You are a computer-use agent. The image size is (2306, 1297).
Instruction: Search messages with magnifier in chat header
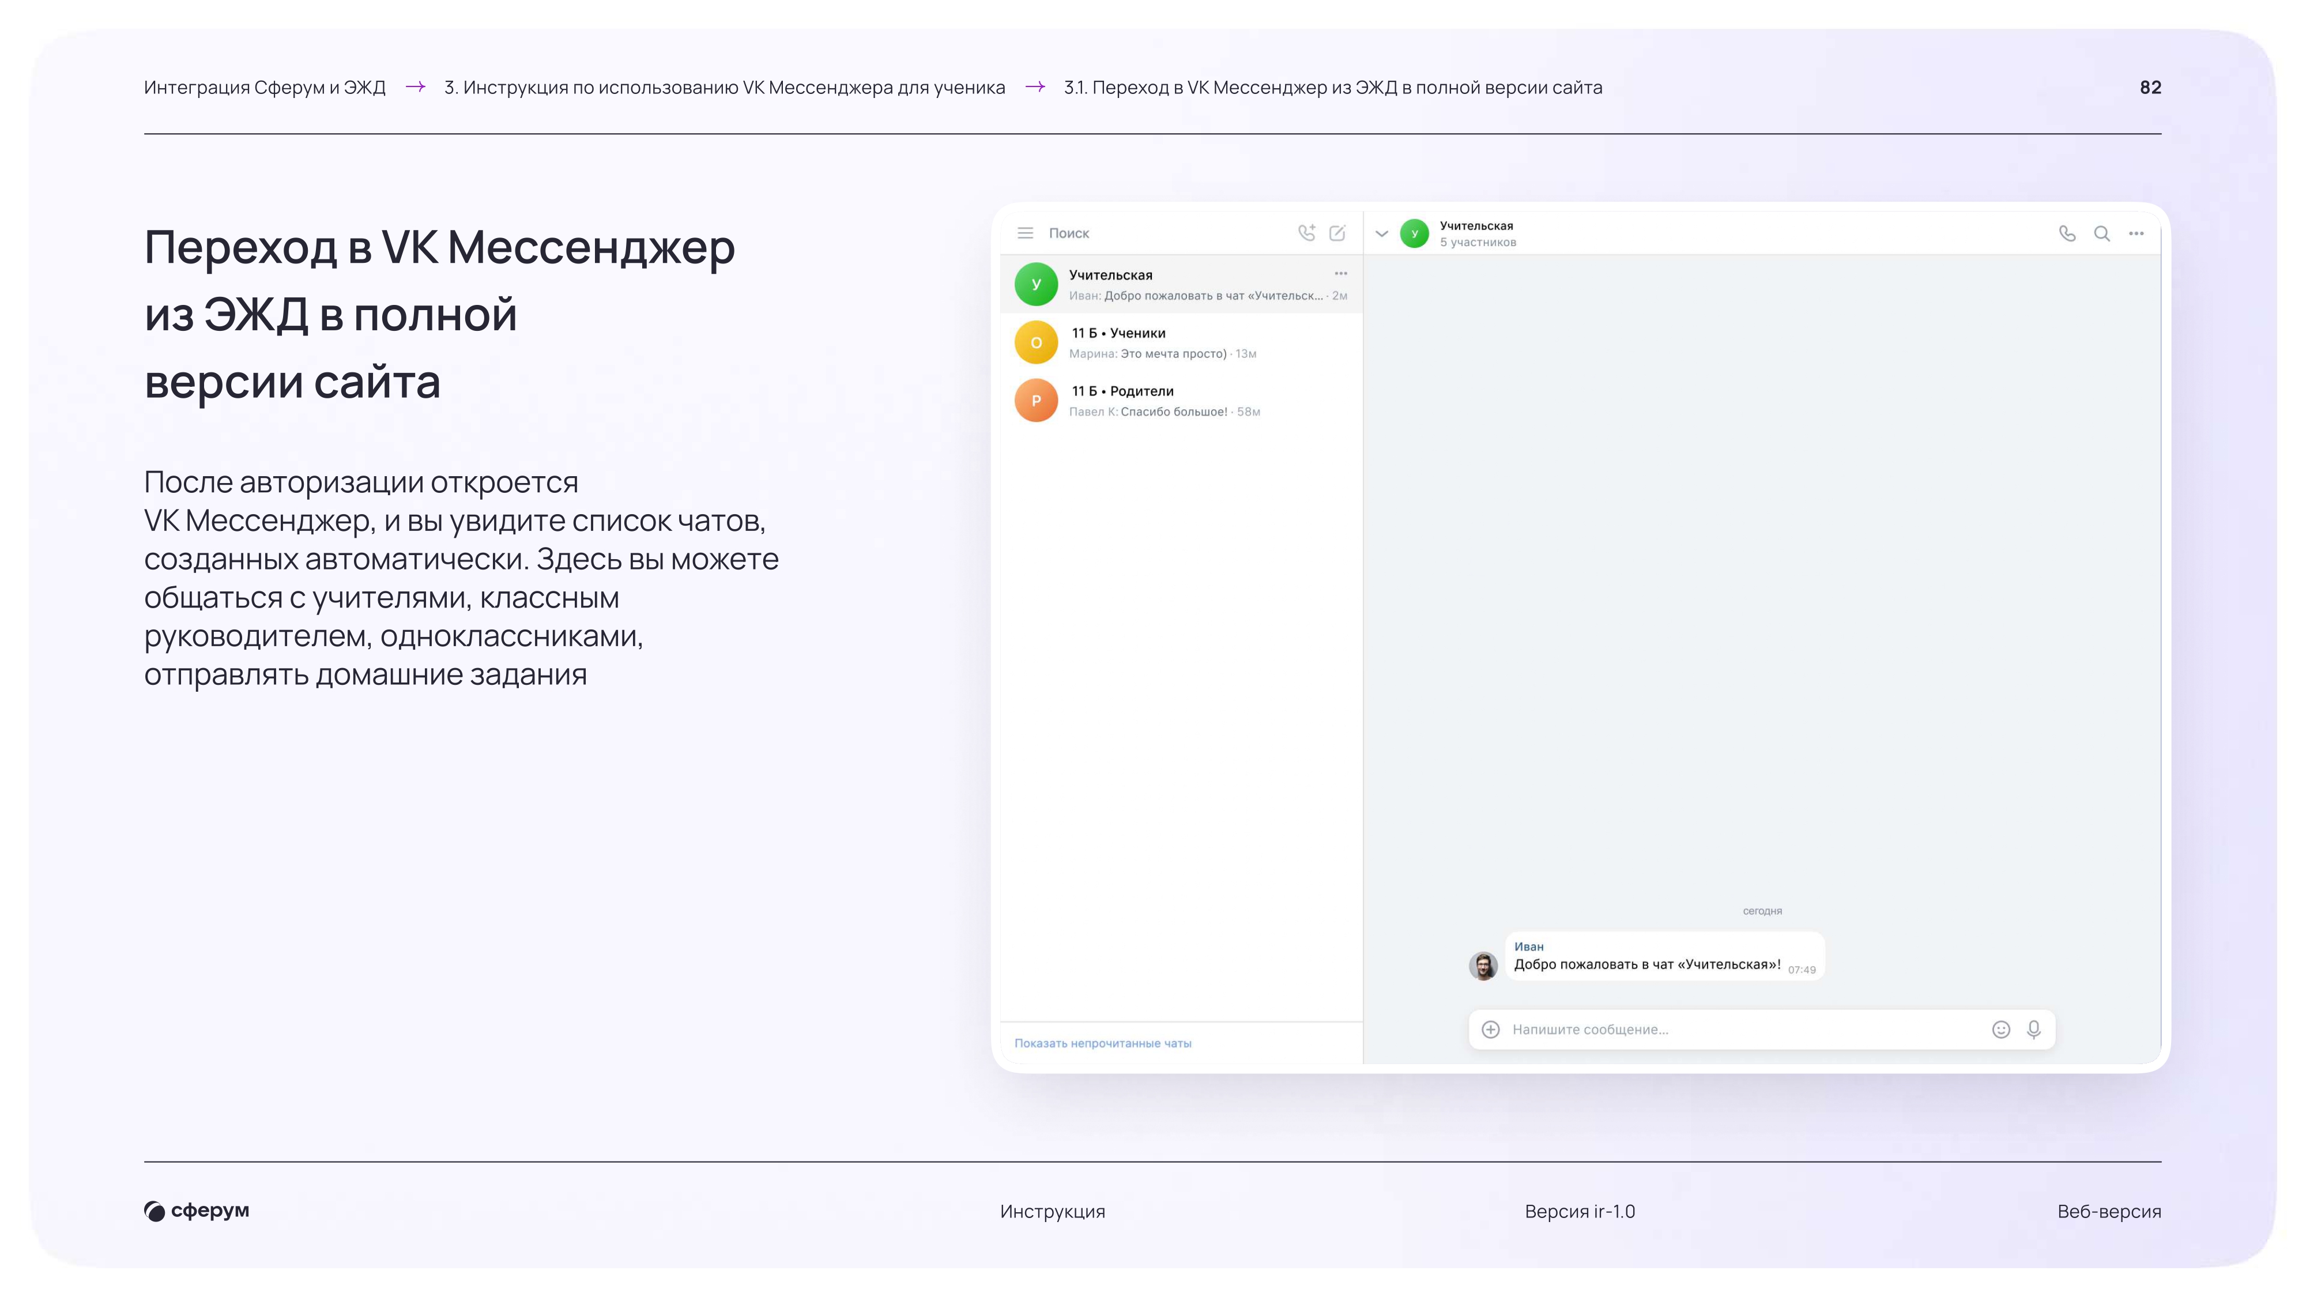pos(2102,233)
